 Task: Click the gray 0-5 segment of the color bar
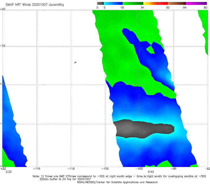100,3
